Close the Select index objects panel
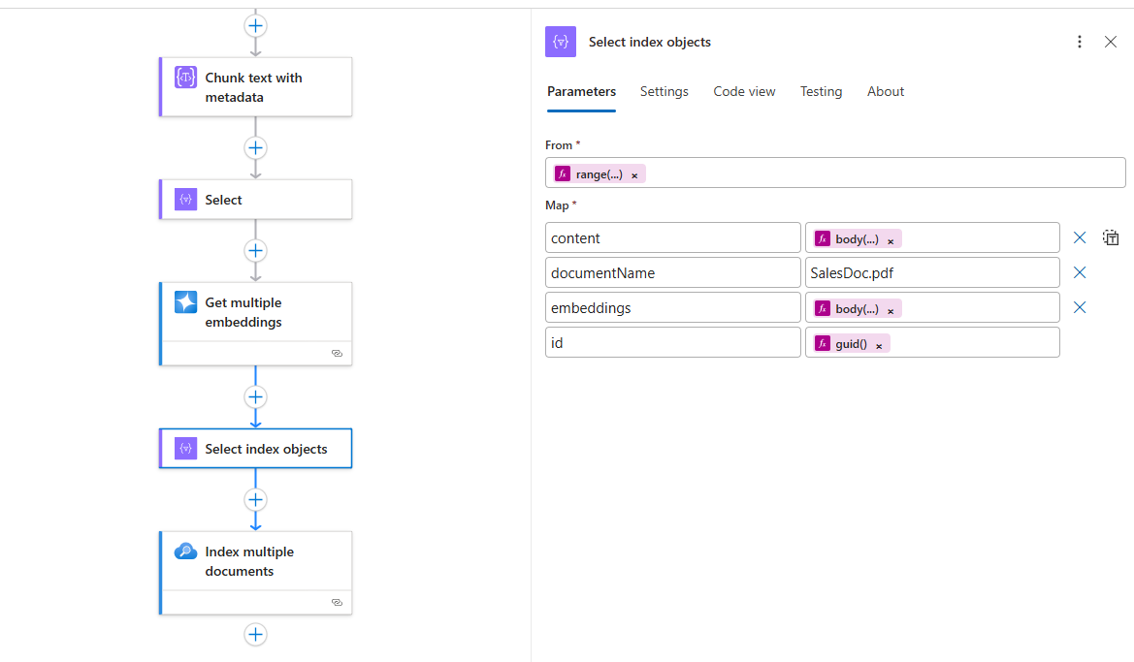Viewport: 1134px width, 662px height. pyautogui.click(x=1111, y=42)
